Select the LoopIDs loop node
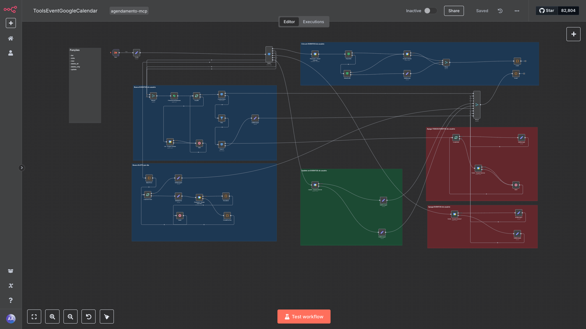This screenshot has width=586, height=329. (197, 96)
